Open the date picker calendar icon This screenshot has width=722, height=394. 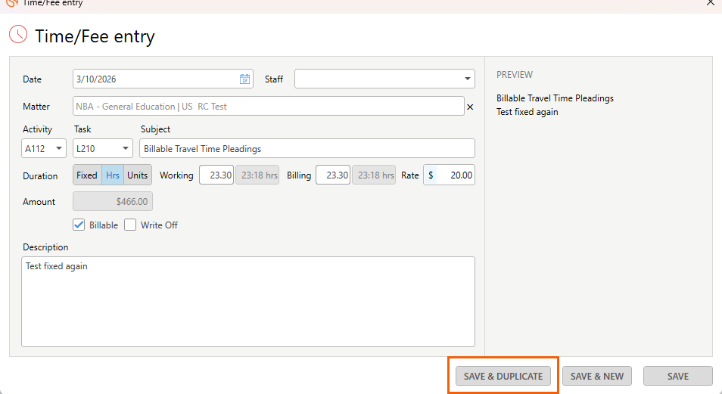(x=244, y=79)
